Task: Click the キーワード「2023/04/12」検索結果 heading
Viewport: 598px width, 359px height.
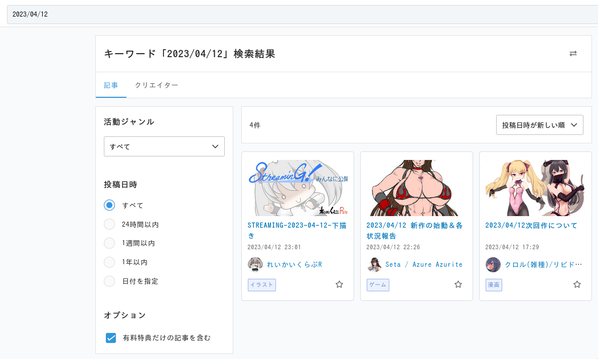Action: (190, 54)
